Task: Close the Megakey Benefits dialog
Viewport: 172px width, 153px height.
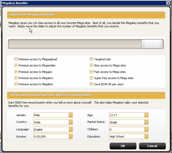Action: point(168,3)
